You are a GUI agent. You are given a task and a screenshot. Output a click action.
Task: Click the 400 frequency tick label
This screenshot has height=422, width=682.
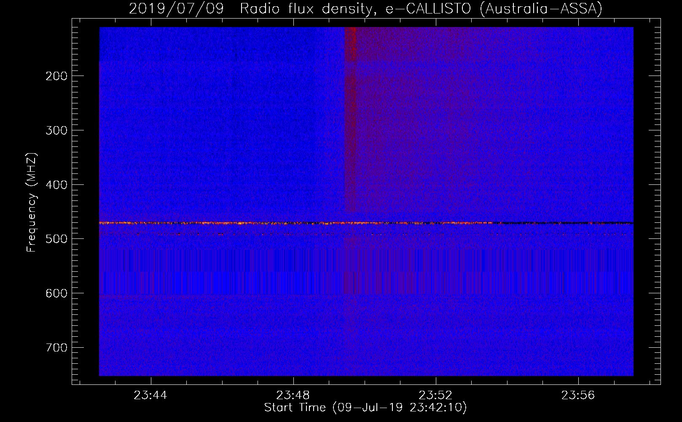[56, 185]
